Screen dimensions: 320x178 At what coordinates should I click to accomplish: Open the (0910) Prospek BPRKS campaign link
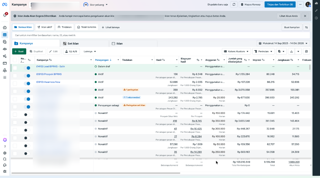(49, 74)
